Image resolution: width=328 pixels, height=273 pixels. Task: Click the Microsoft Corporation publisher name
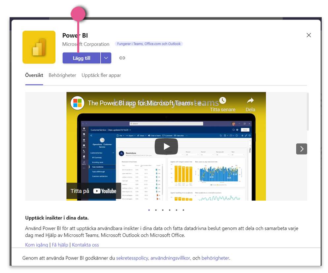pyautogui.click(x=86, y=44)
